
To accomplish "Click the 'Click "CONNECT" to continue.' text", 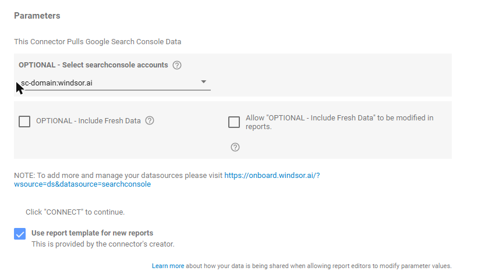I will [75, 212].
